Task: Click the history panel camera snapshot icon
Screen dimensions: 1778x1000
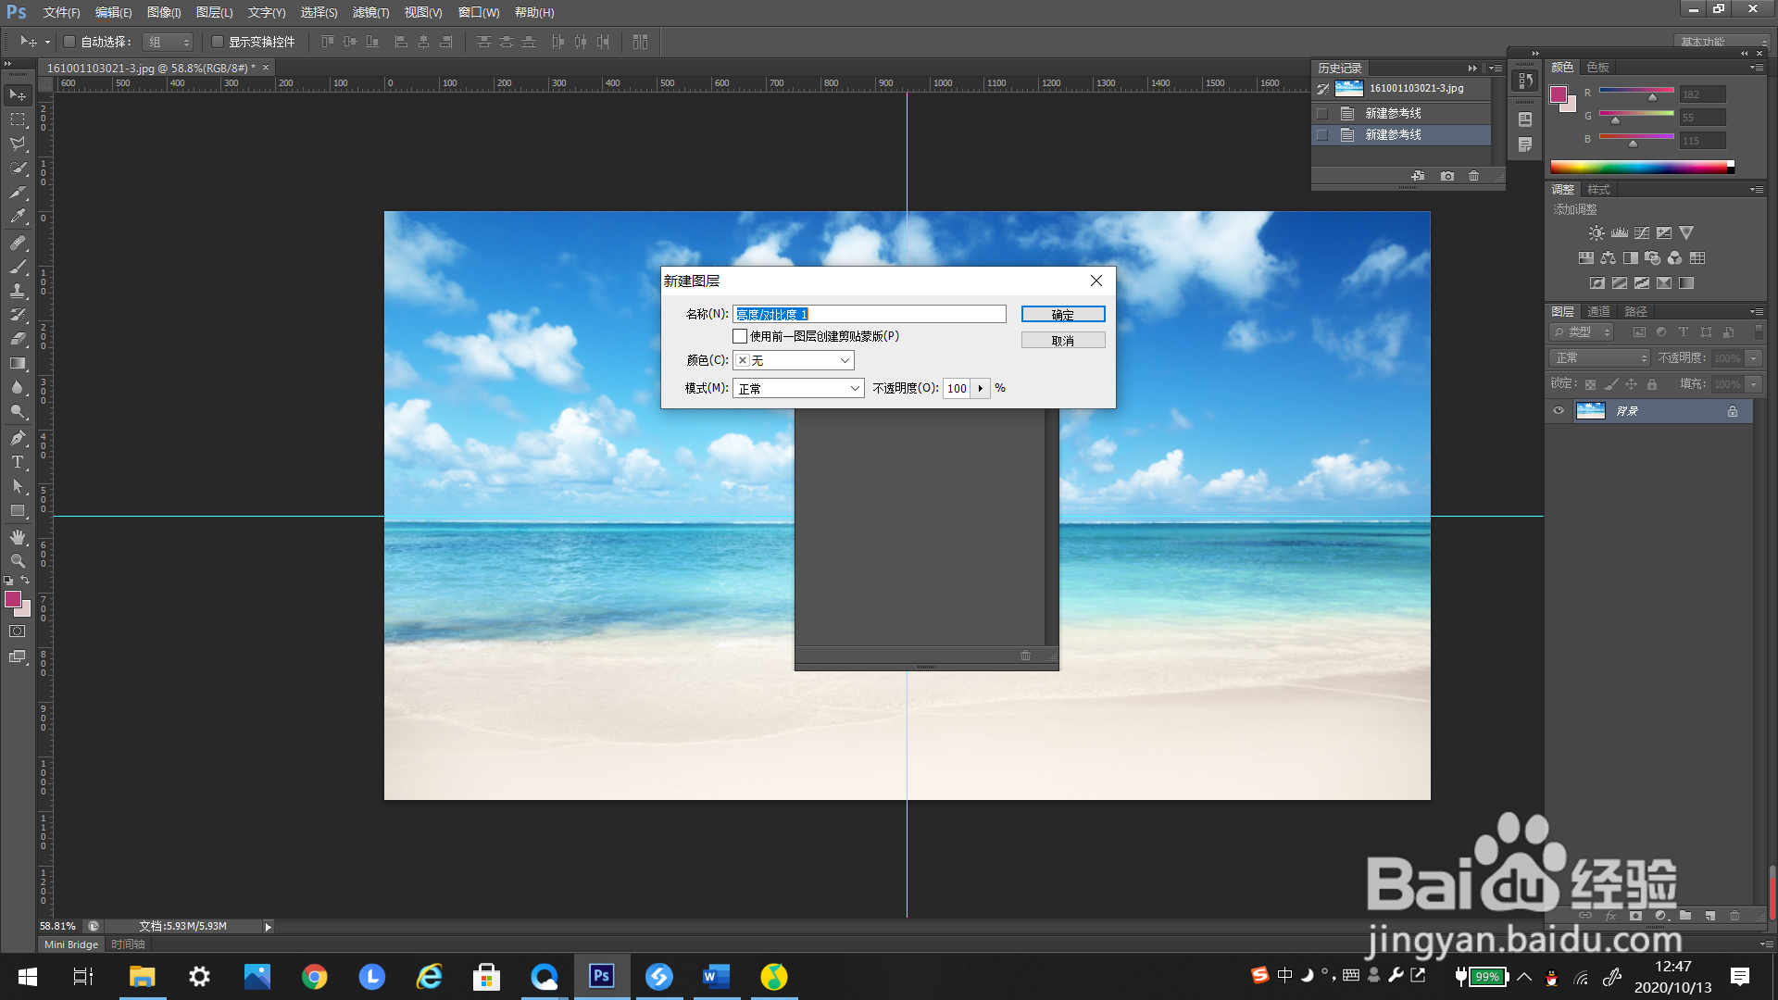Action: [1447, 176]
